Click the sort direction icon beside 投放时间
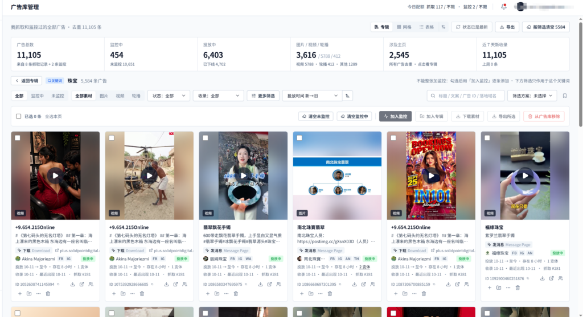This screenshot has height=317, width=583. (x=348, y=96)
